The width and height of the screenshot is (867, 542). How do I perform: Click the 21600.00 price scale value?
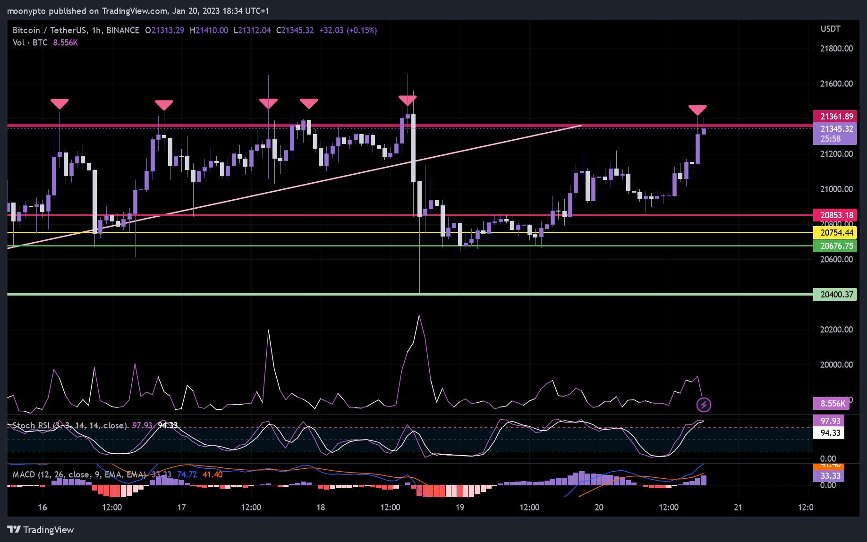pyautogui.click(x=836, y=84)
